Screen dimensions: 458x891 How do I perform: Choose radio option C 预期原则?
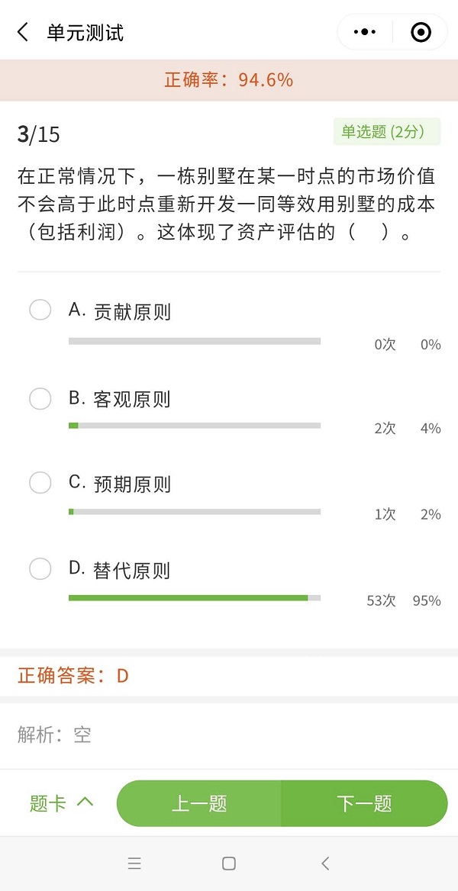pyautogui.click(x=40, y=483)
